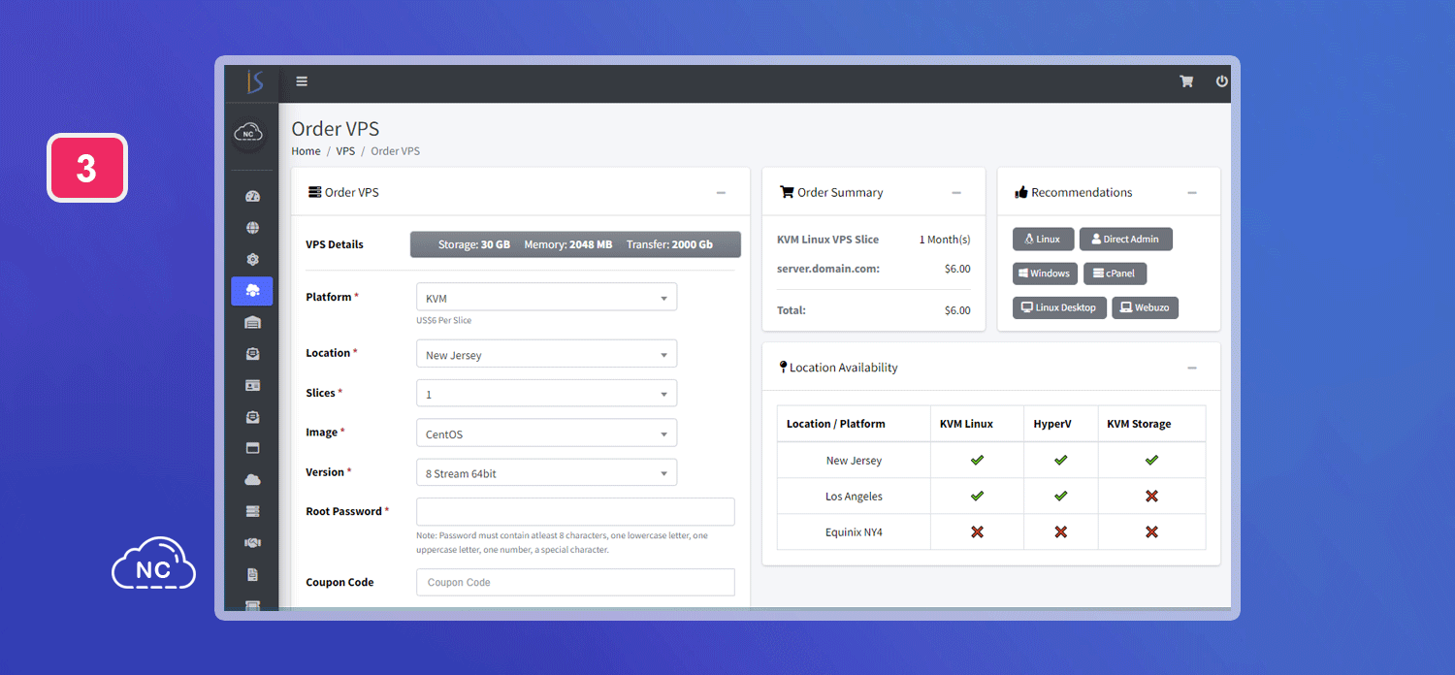
Task: Open the plain cloud sidebar icon
Action: pos(253,479)
